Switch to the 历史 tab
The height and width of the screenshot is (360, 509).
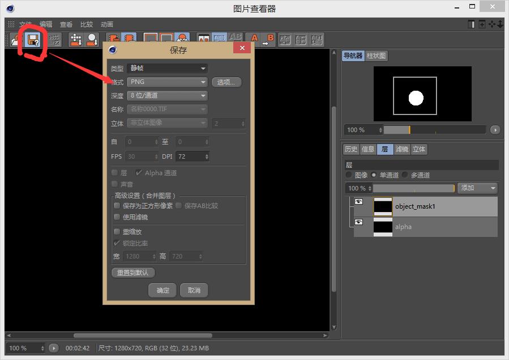coord(351,149)
